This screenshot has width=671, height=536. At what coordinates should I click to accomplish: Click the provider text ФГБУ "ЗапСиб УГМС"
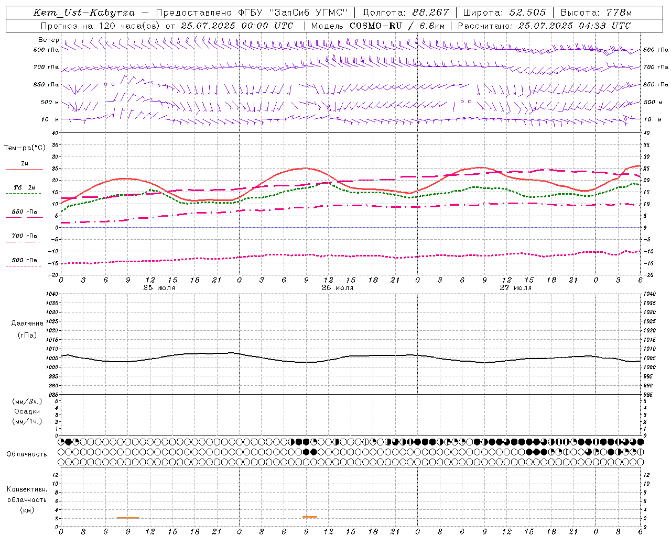point(293,13)
